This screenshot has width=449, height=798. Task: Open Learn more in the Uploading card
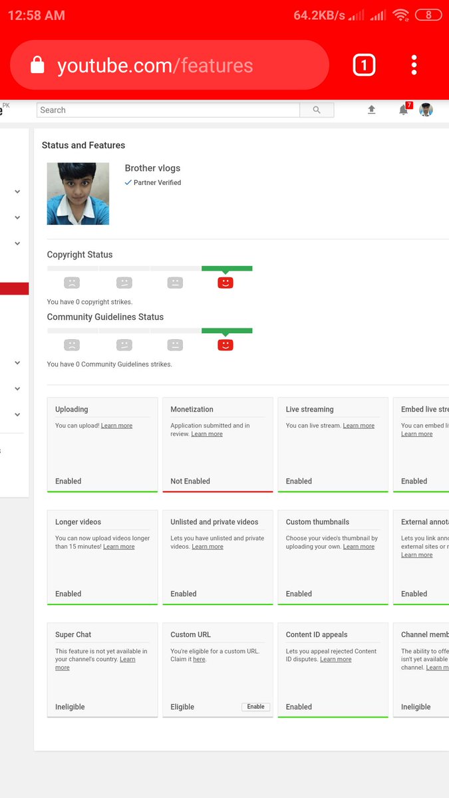tap(116, 426)
